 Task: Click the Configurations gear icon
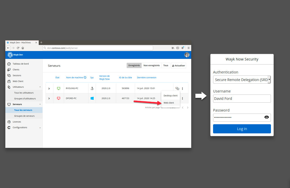tap(9, 128)
